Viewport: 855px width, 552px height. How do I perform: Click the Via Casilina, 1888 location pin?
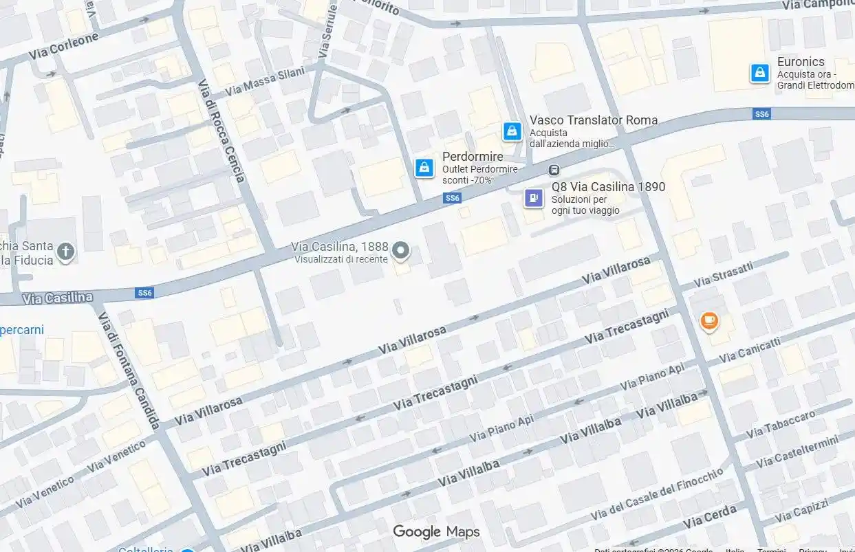[x=401, y=251]
